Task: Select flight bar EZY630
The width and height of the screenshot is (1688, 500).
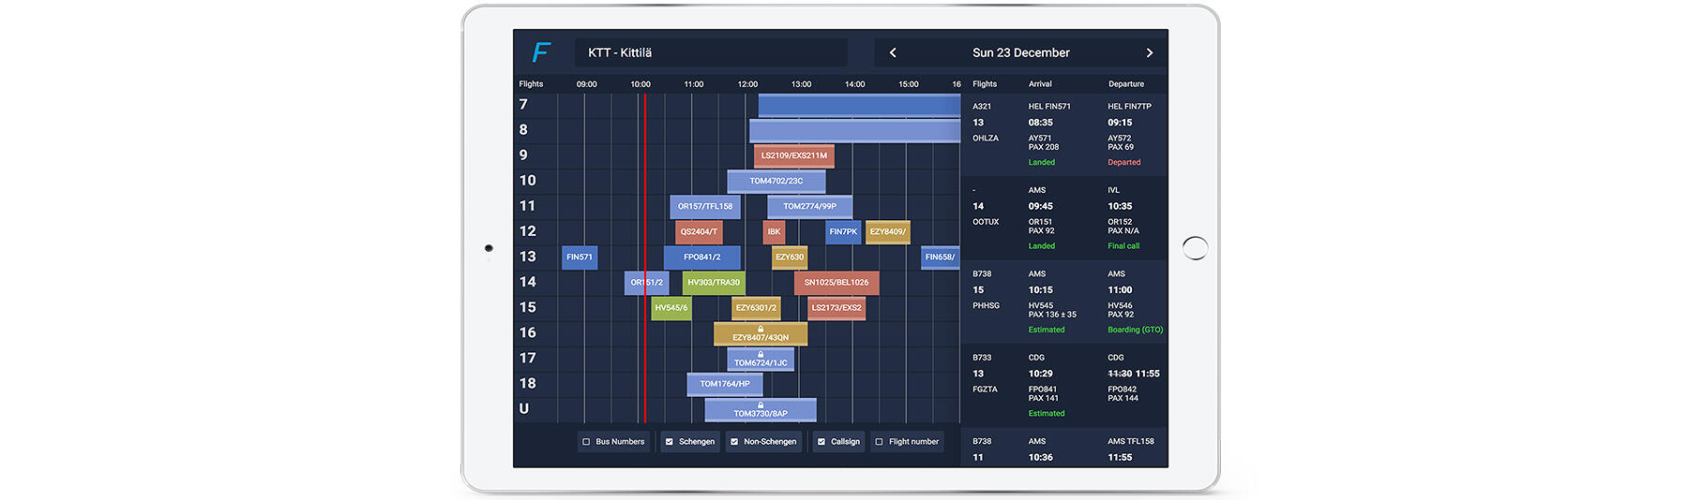Action: pos(790,257)
